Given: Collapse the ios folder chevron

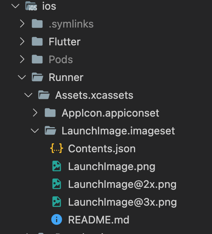Looking at the screenshot, I should 15,6.
